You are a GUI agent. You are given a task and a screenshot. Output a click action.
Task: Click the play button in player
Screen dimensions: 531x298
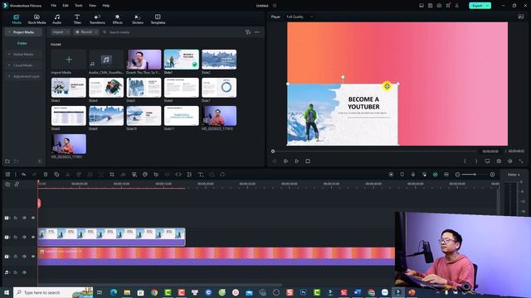pos(297,161)
